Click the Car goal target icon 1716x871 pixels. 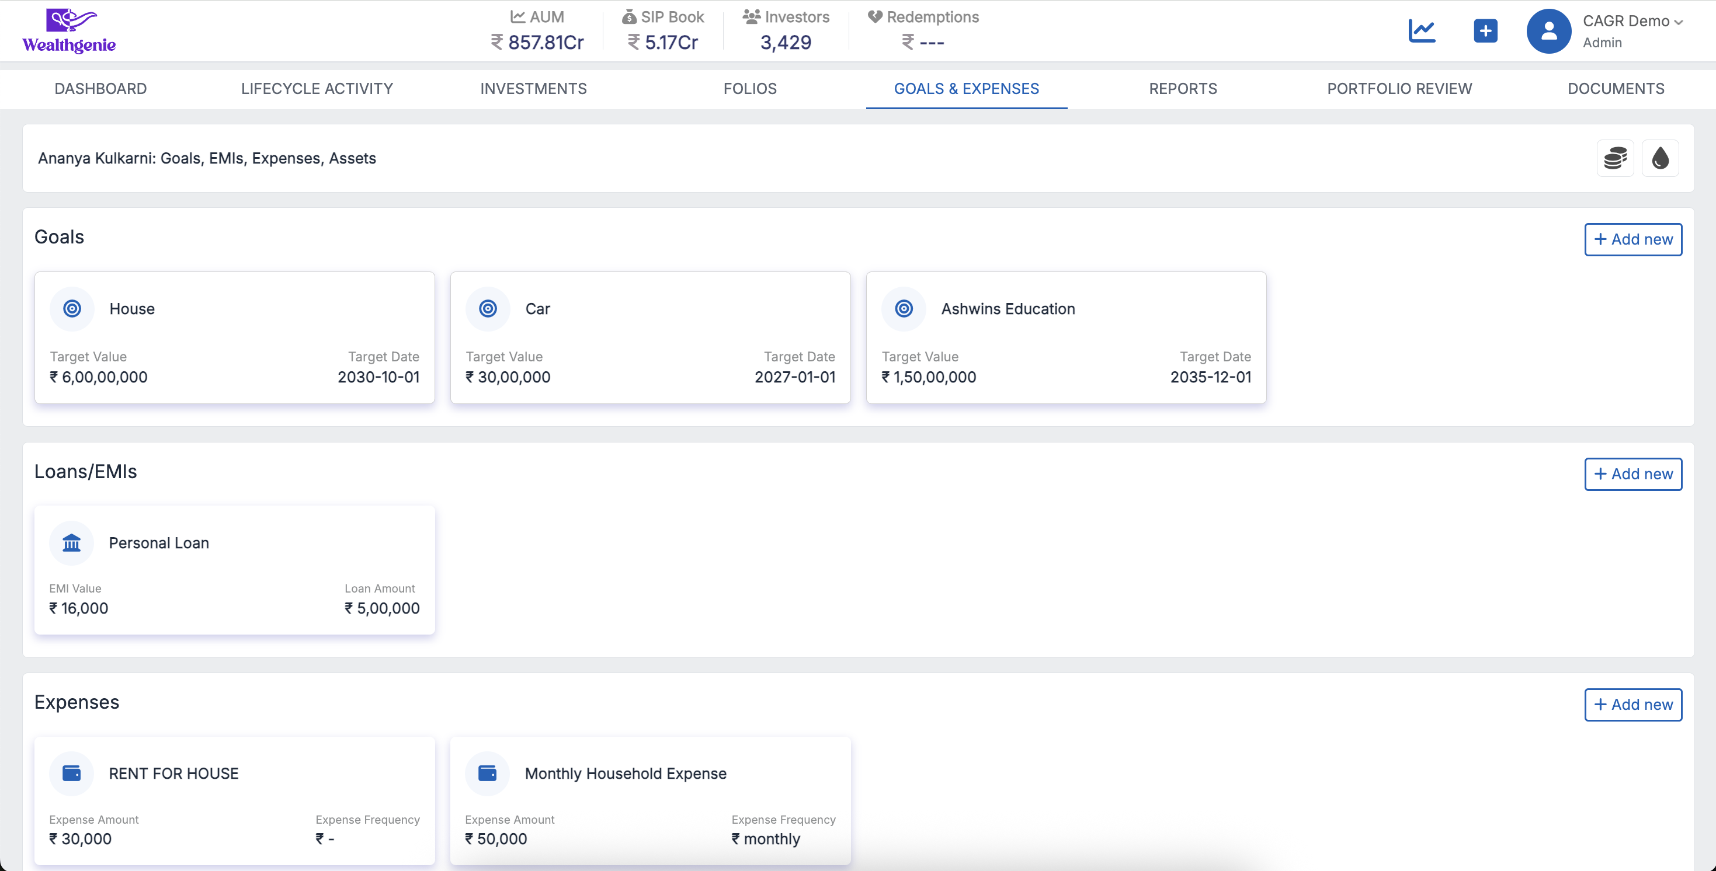(x=488, y=308)
